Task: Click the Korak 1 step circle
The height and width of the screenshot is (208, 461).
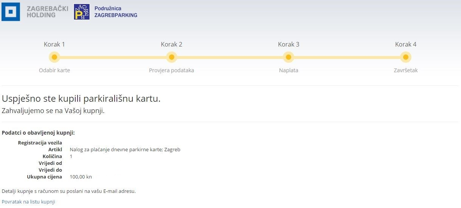Action: point(54,57)
